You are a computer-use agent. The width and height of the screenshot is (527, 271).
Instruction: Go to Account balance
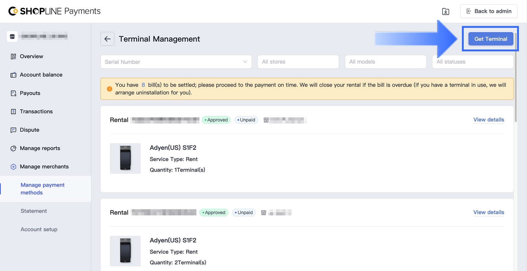point(41,75)
